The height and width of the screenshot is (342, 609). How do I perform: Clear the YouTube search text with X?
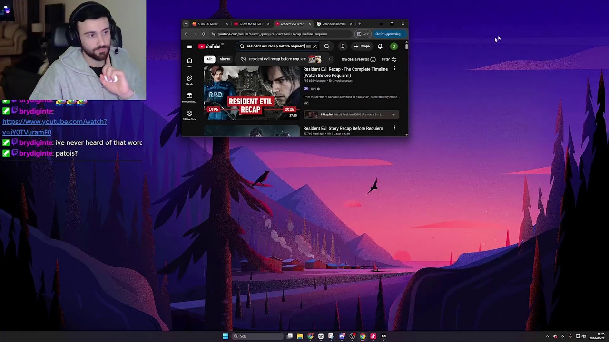[314, 47]
